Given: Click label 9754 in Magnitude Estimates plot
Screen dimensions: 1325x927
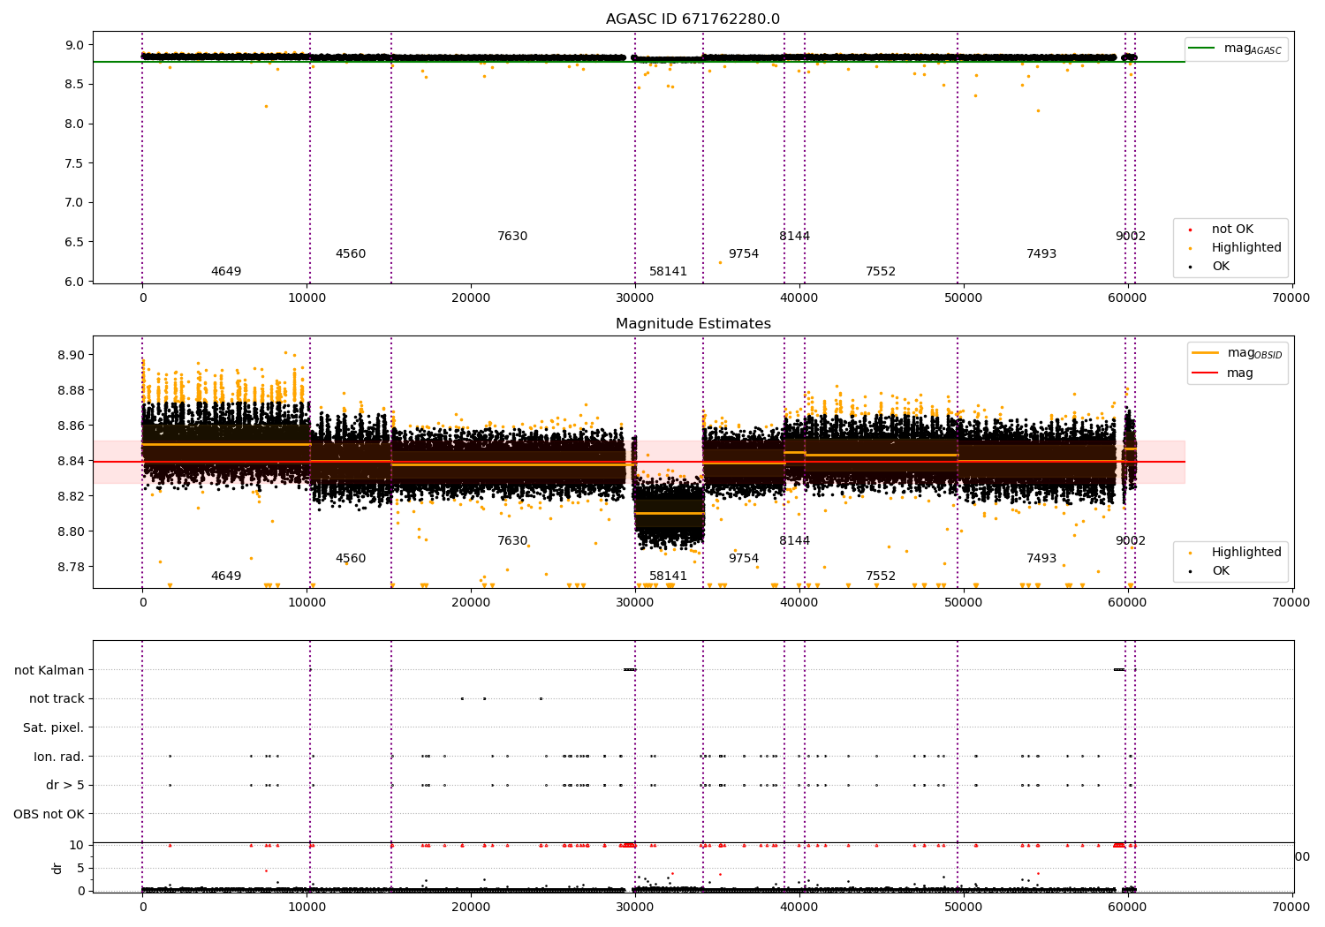Looking at the screenshot, I should pyautogui.click(x=744, y=559).
